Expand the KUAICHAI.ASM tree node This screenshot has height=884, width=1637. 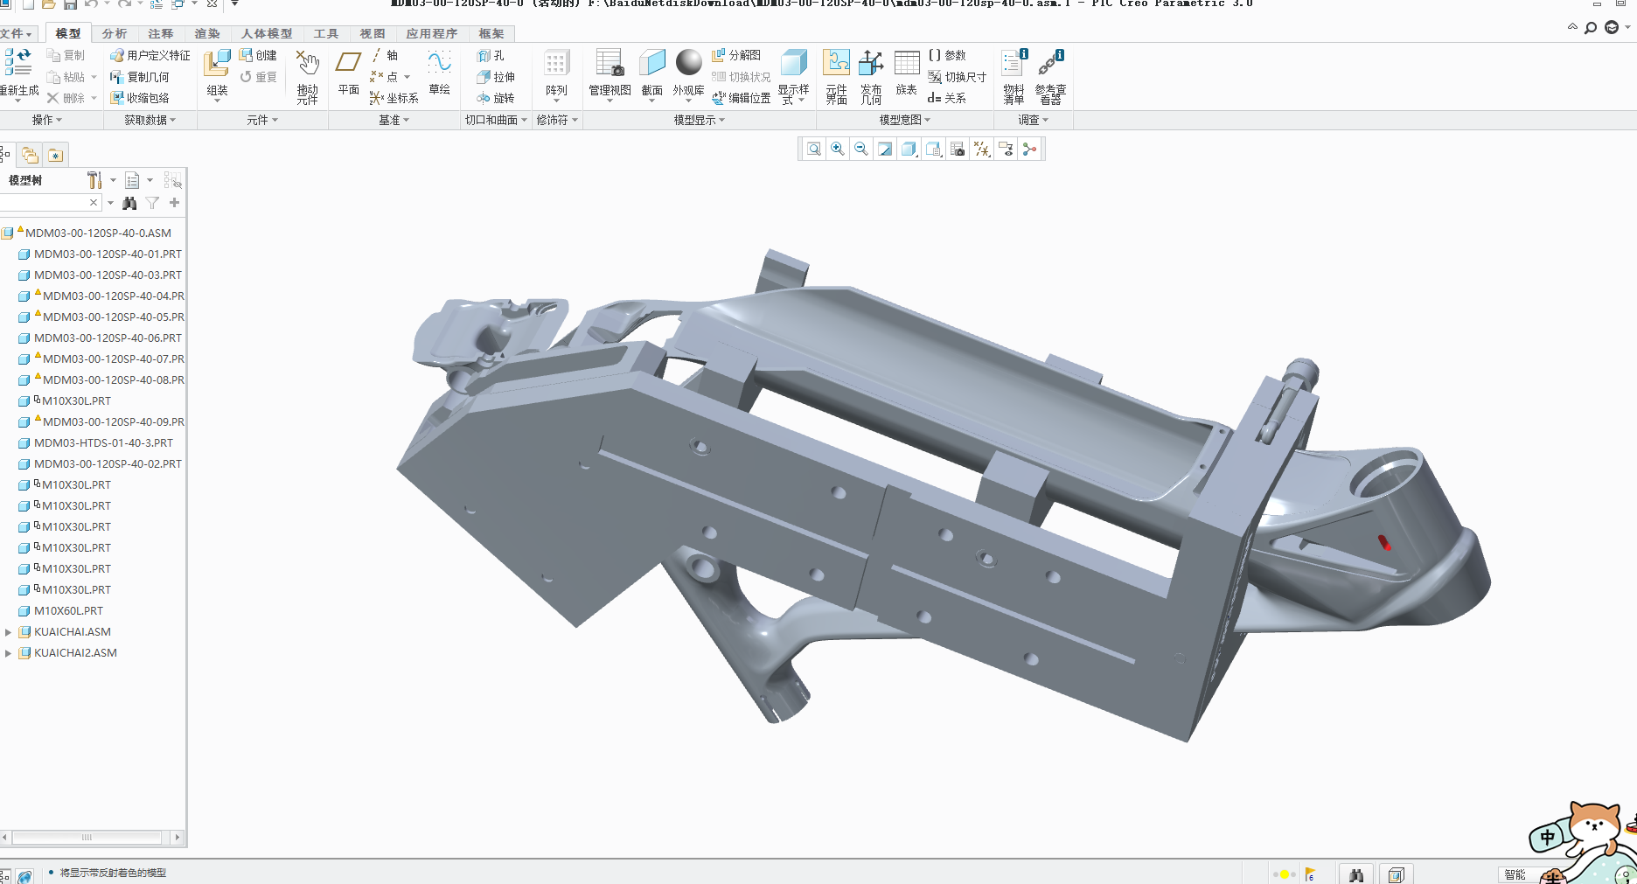tap(8, 632)
